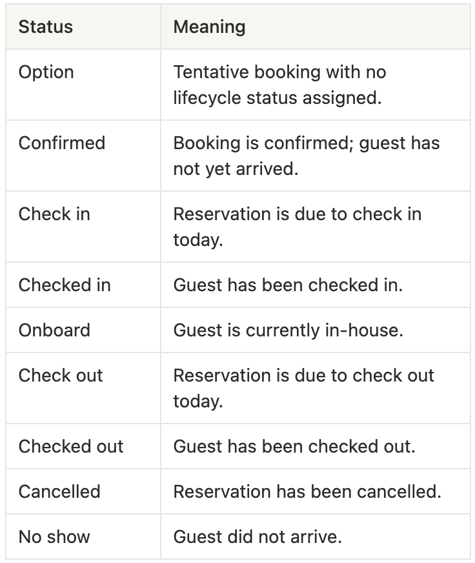The height and width of the screenshot is (563, 475).
Task: Select the No show status cell
Action: tap(83, 537)
